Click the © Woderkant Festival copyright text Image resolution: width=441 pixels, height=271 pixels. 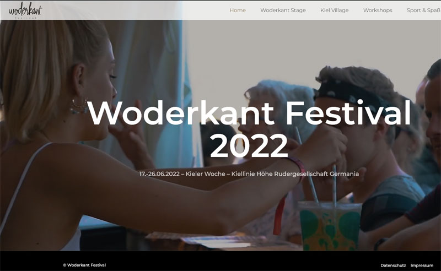click(x=84, y=265)
